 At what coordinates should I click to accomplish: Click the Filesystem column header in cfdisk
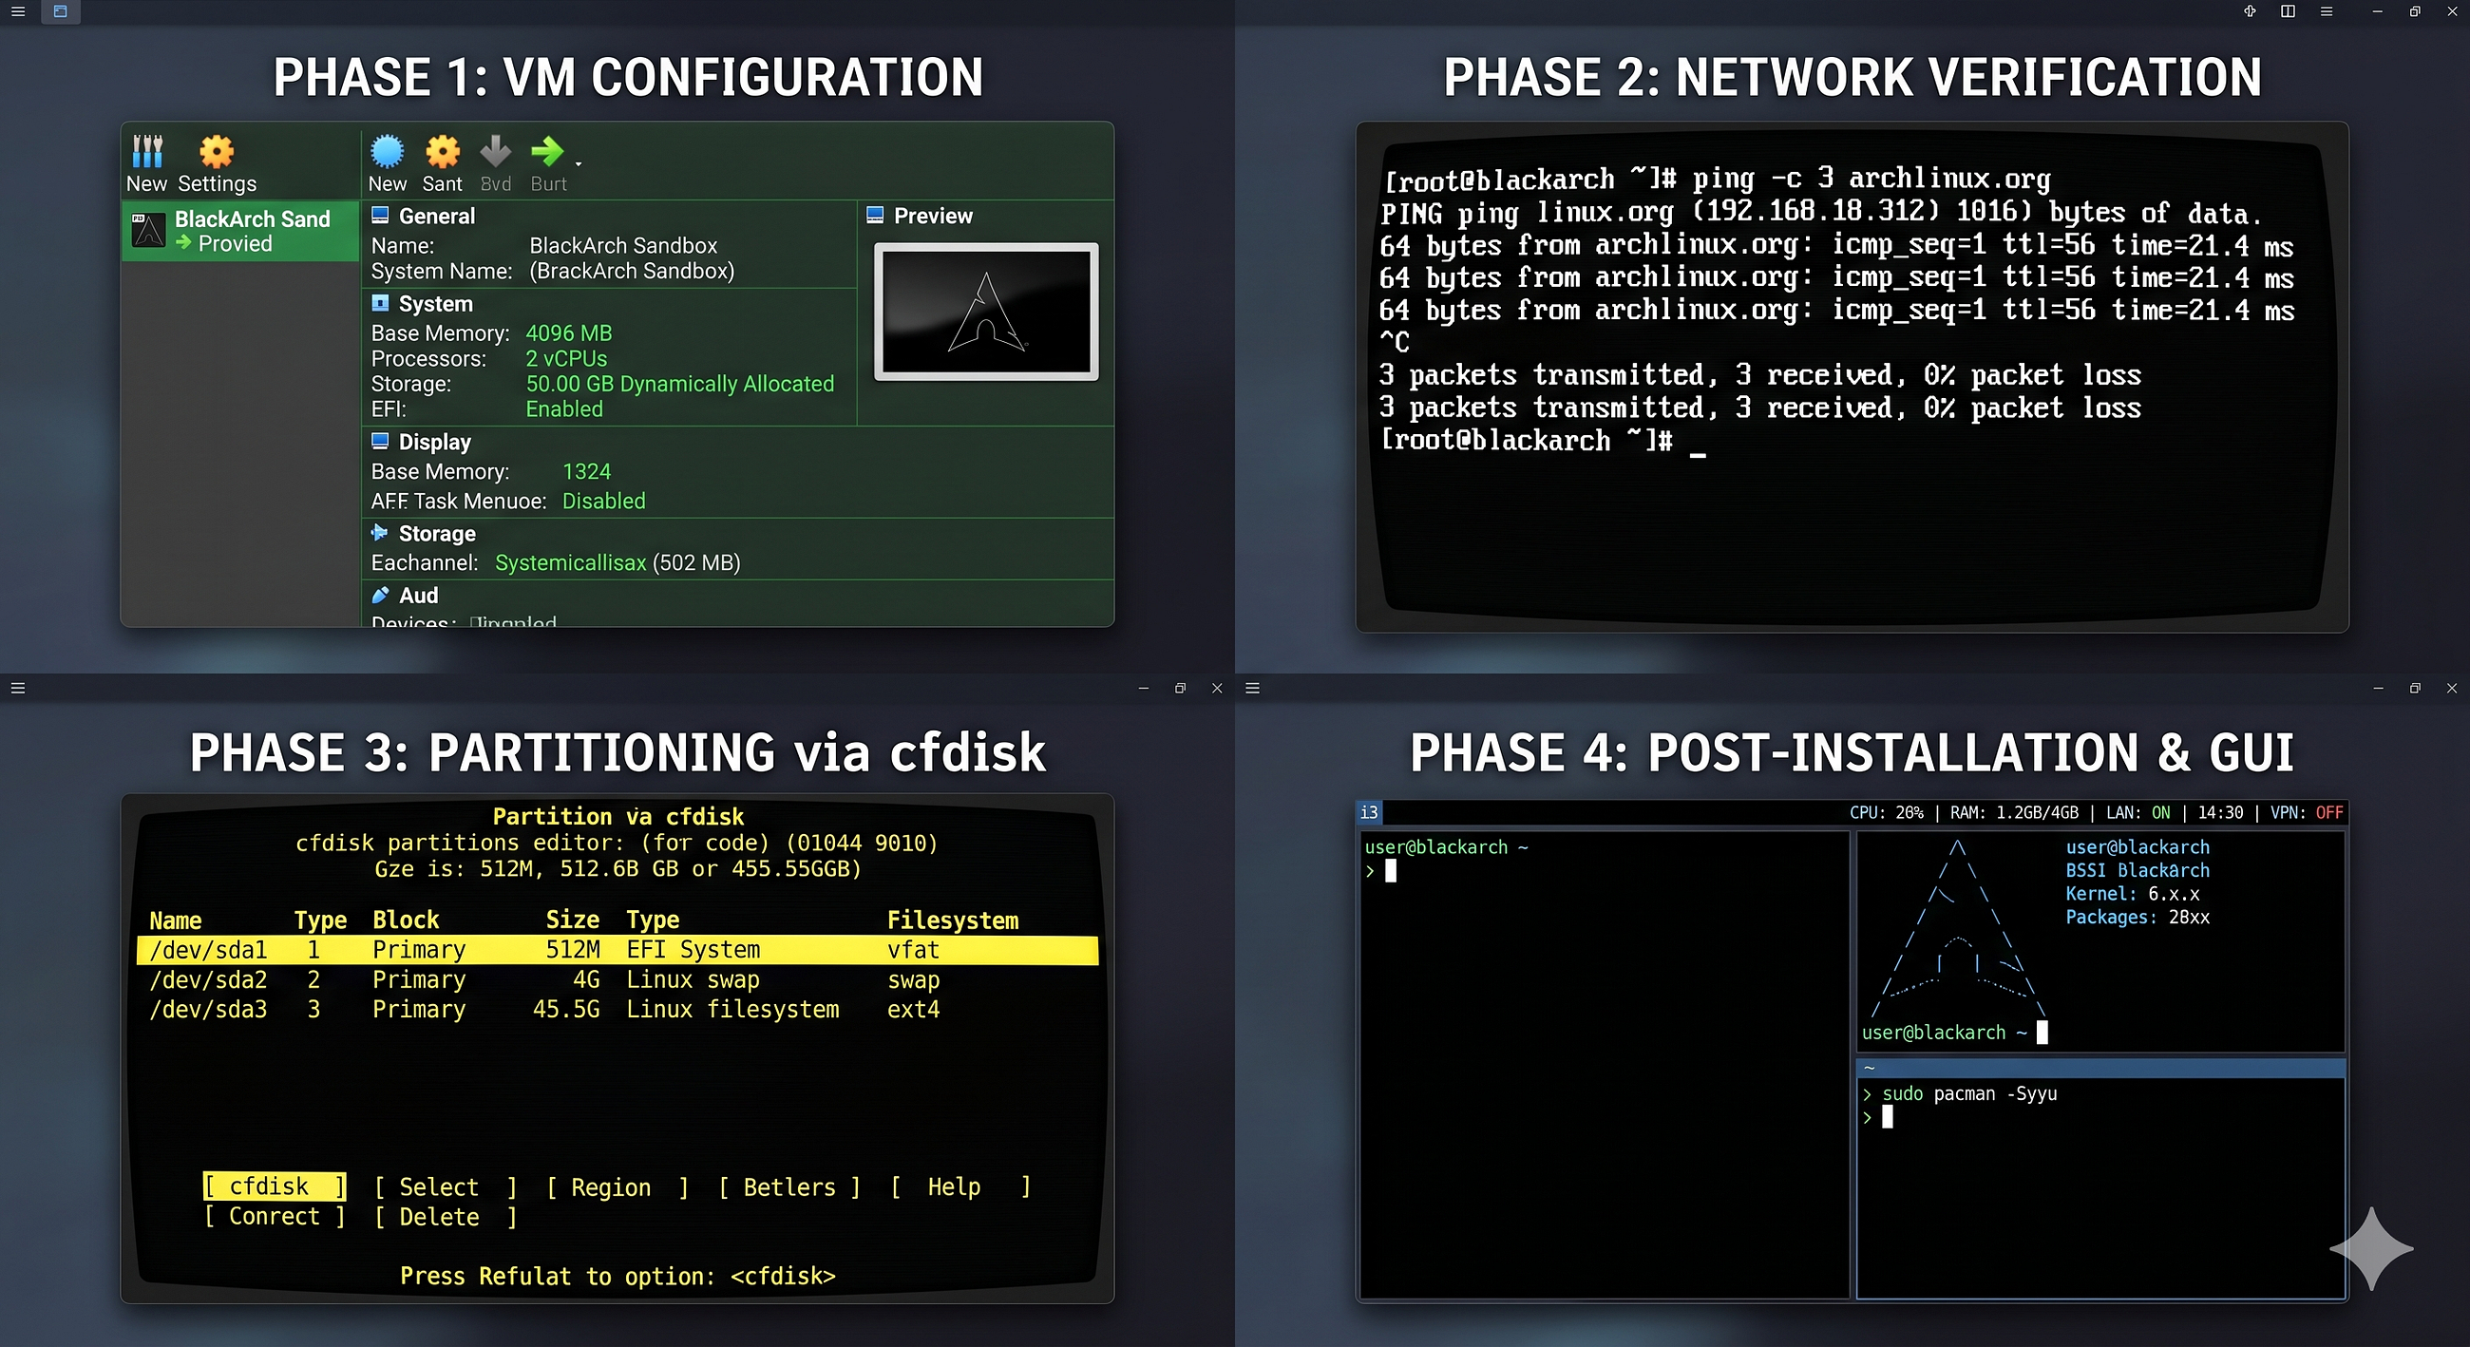coord(952,920)
